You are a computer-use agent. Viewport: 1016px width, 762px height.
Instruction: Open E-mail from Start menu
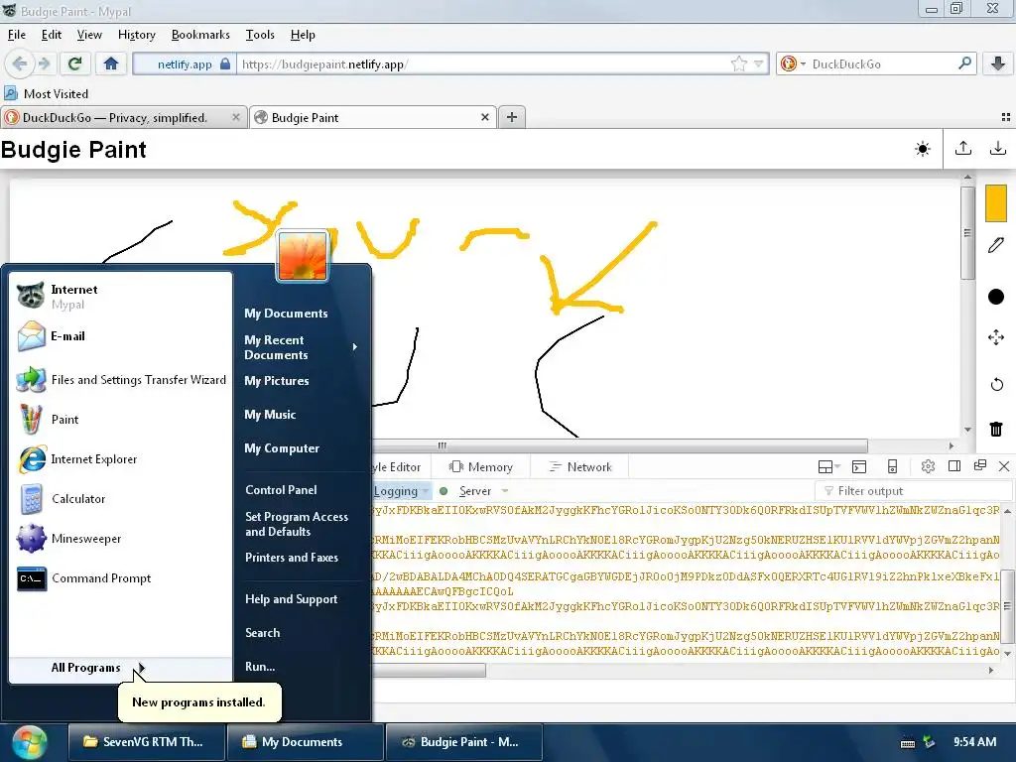click(x=120, y=336)
